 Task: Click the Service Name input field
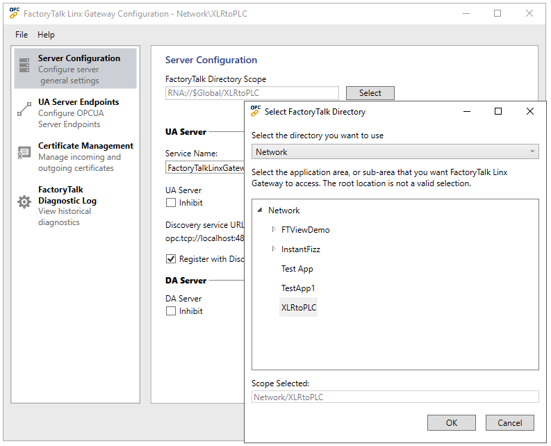[205, 167]
